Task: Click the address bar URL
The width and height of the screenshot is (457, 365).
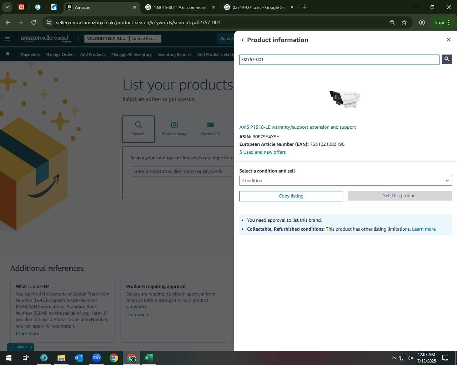Action: coord(138,22)
